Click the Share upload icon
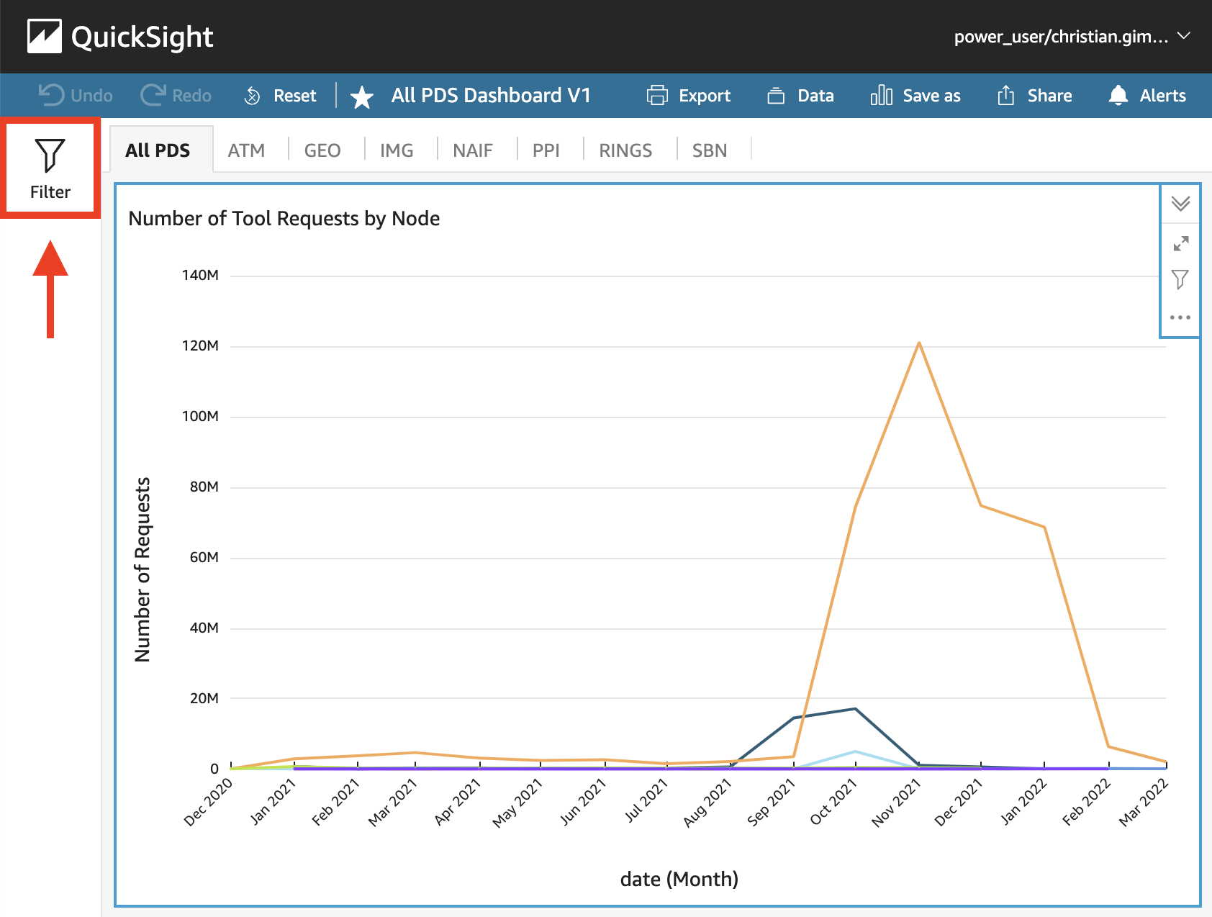 tap(1006, 95)
